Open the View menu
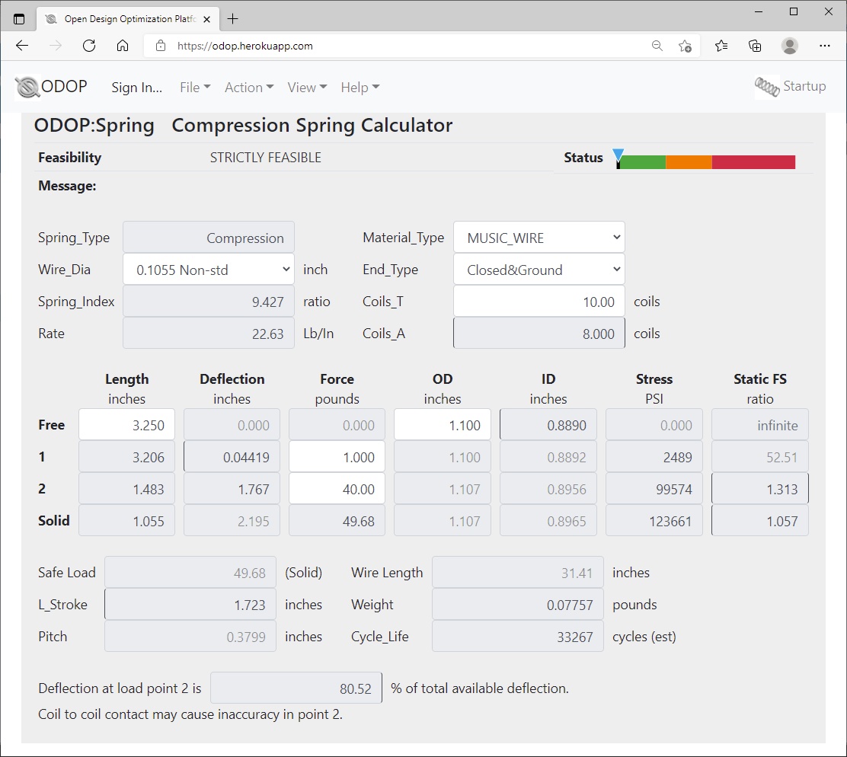 306,87
